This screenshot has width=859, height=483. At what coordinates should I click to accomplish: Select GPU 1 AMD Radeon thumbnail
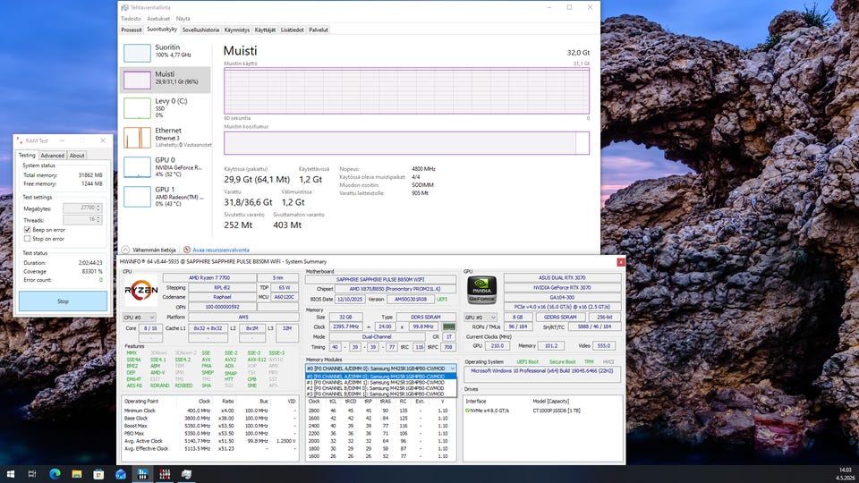click(x=137, y=197)
